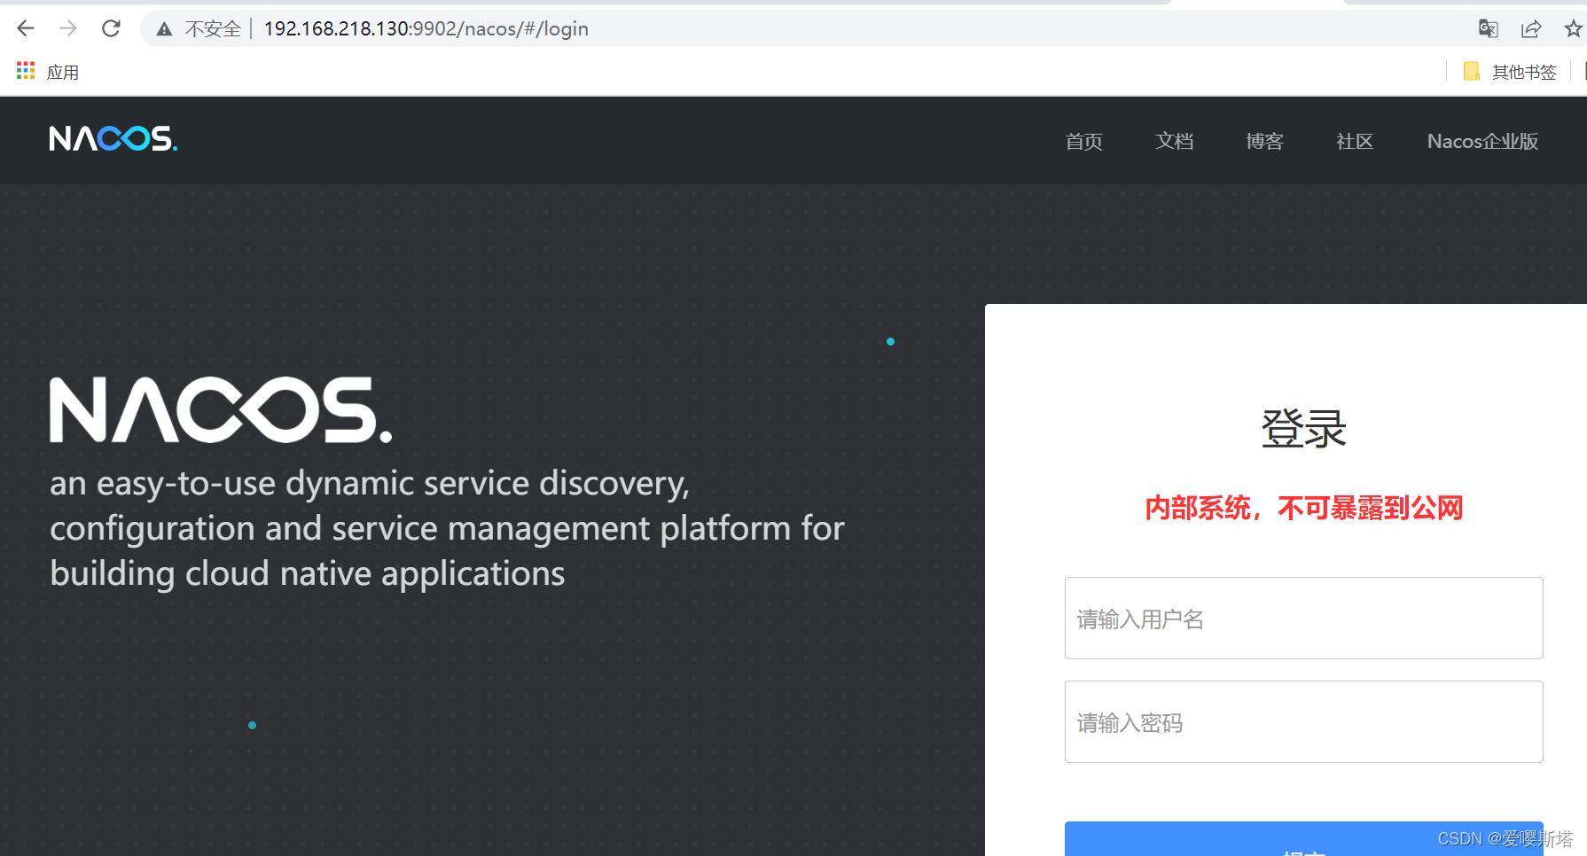
Task: Click the red warning 内部系统，不可暴露到公网
Action: (1303, 508)
